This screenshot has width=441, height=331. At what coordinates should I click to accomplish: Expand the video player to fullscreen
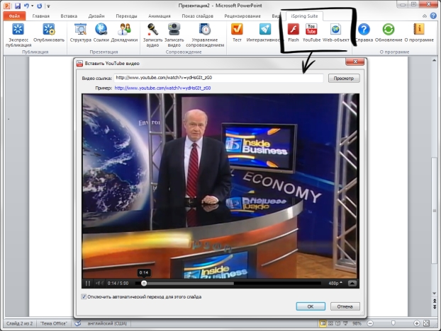(352, 284)
